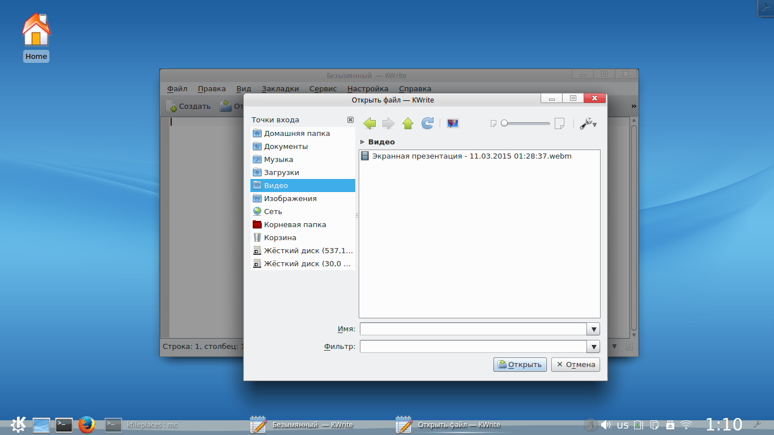Expand the Видео breadcrumb arrow
Screen dimensions: 774x435
click(x=363, y=142)
